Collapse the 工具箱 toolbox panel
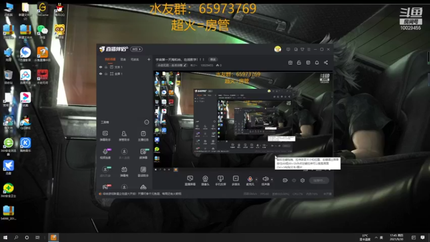Viewport: 430px width, 242px height. coord(147,122)
